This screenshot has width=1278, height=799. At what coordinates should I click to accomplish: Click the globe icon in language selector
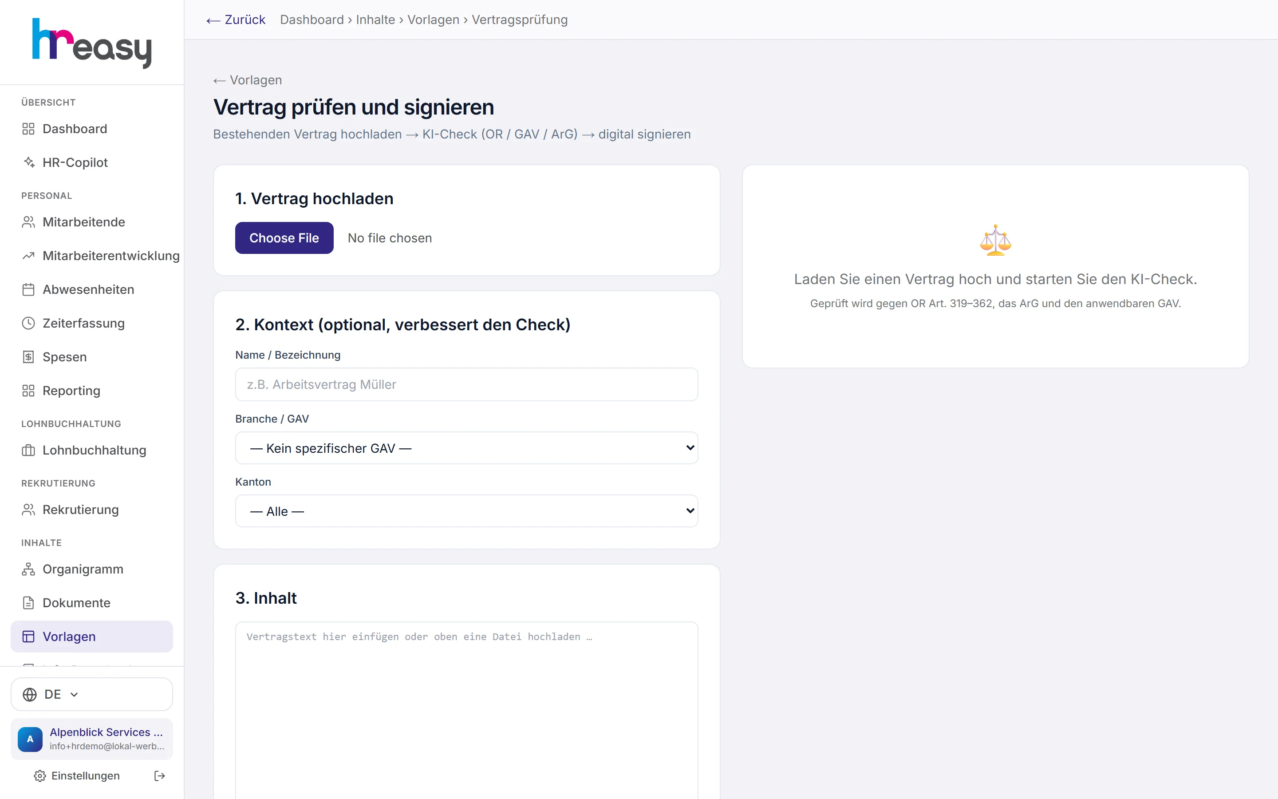(x=30, y=694)
